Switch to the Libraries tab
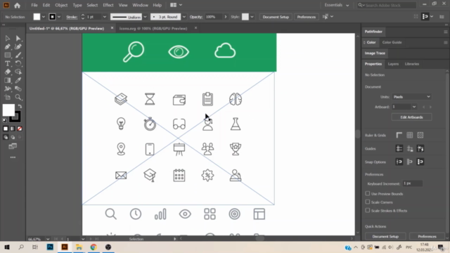Viewport: 450px width, 253px height. tap(412, 64)
